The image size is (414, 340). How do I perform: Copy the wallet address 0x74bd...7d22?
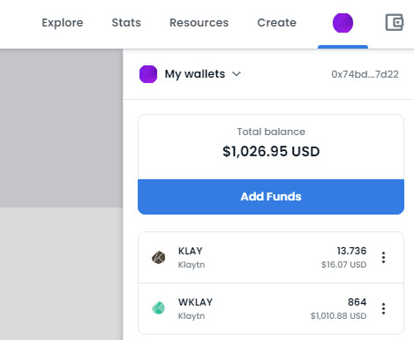[365, 74]
